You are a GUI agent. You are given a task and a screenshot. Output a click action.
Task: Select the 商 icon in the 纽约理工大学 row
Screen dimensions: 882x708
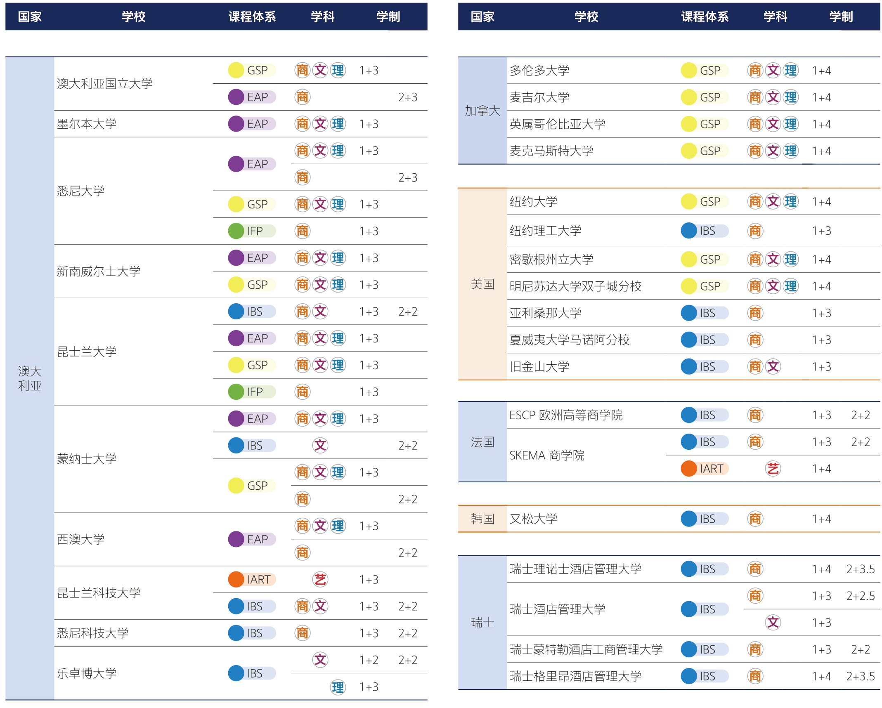click(x=755, y=231)
